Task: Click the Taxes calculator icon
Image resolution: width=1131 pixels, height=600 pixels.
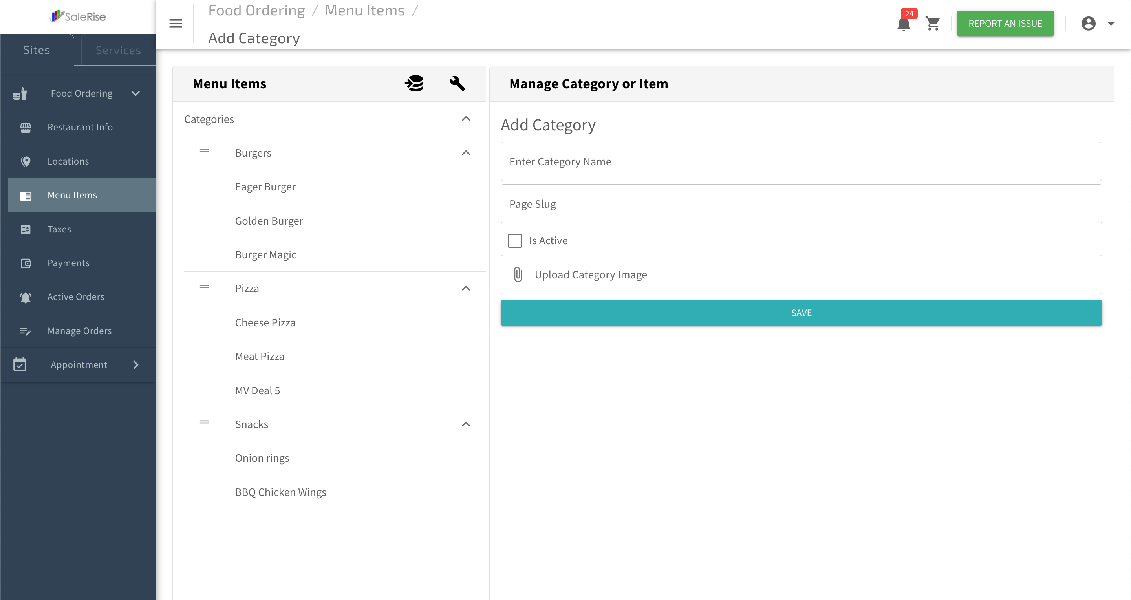Action: coord(26,229)
